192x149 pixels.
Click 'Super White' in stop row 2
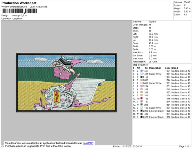click(x=155, y=74)
